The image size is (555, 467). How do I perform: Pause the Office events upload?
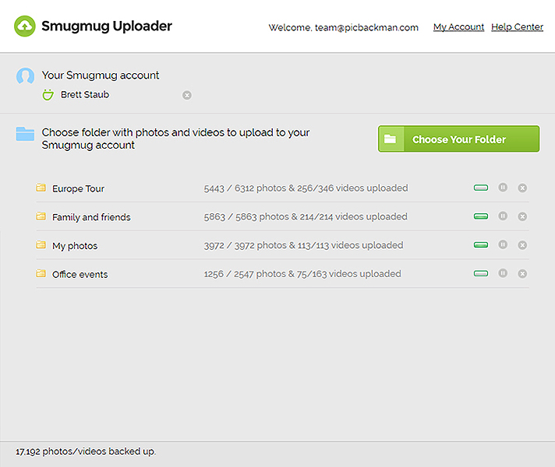coord(503,273)
